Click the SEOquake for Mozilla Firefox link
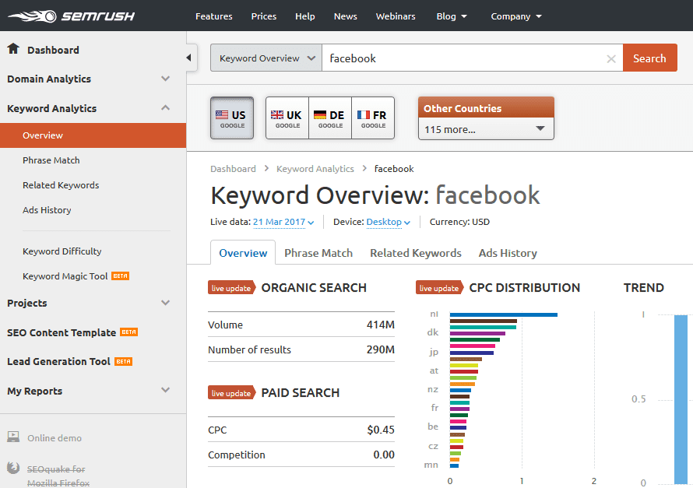The width and height of the screenshot is (693, 488). pyautogui.click(x=58, y=476)
